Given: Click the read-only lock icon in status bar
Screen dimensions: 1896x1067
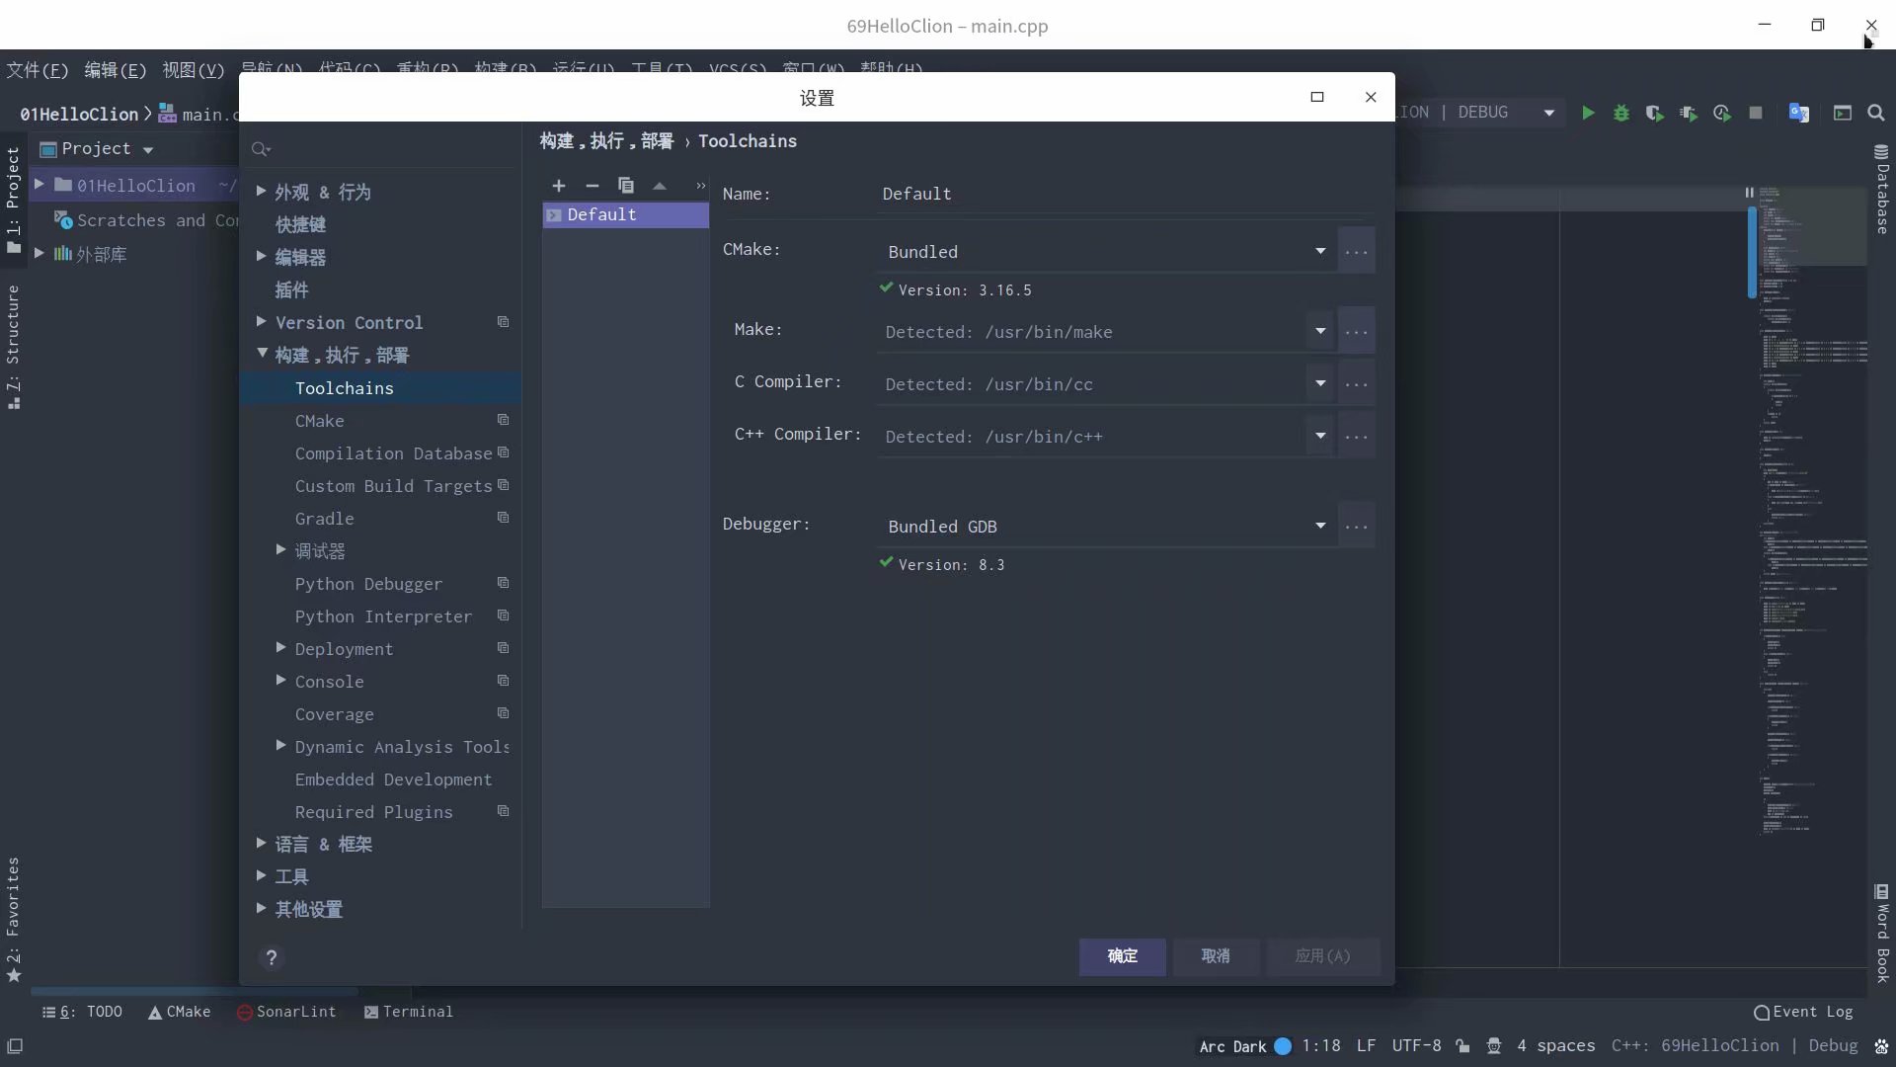Looking at the screenshot, I should 1462,1046.
